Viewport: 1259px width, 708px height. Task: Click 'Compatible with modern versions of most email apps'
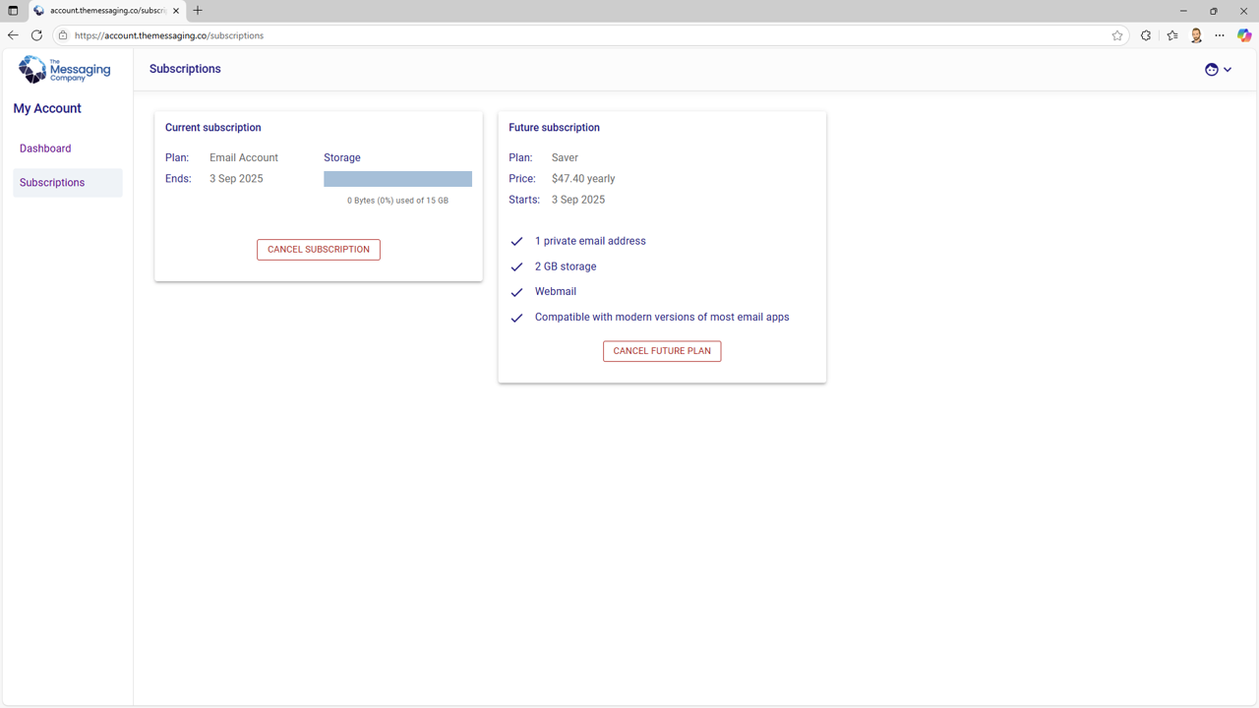[x=662, y=318]
